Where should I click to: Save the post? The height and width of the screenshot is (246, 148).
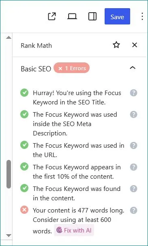point(117,16)
